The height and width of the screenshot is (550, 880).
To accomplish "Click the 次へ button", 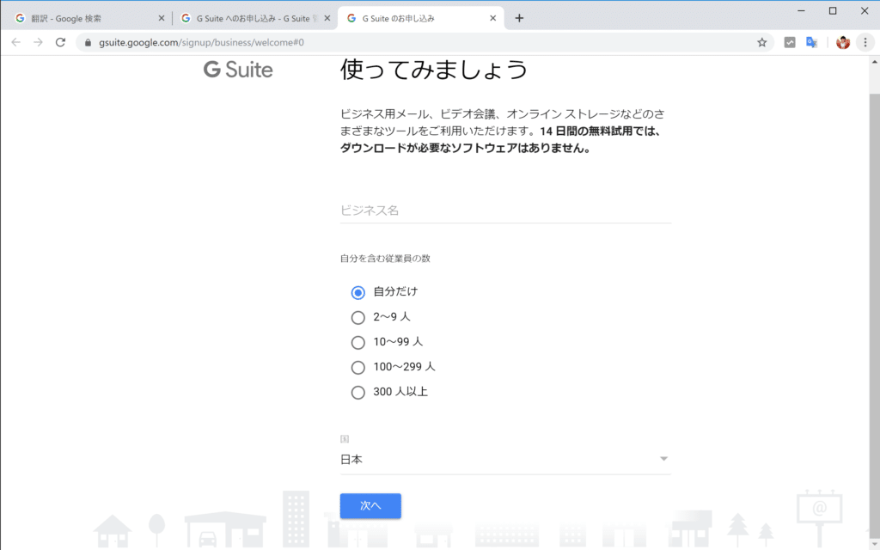I will click(x=370, y=505).
